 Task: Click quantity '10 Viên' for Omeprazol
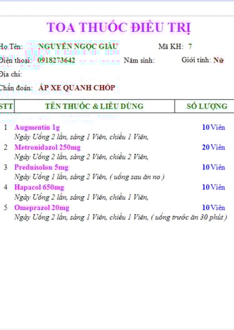pyautogui.click(x=213, y=207)
